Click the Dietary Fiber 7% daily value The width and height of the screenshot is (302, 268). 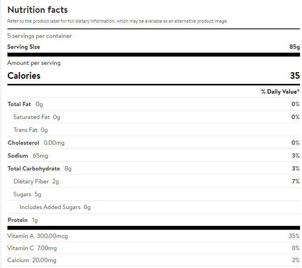click(x=295, y=181)
